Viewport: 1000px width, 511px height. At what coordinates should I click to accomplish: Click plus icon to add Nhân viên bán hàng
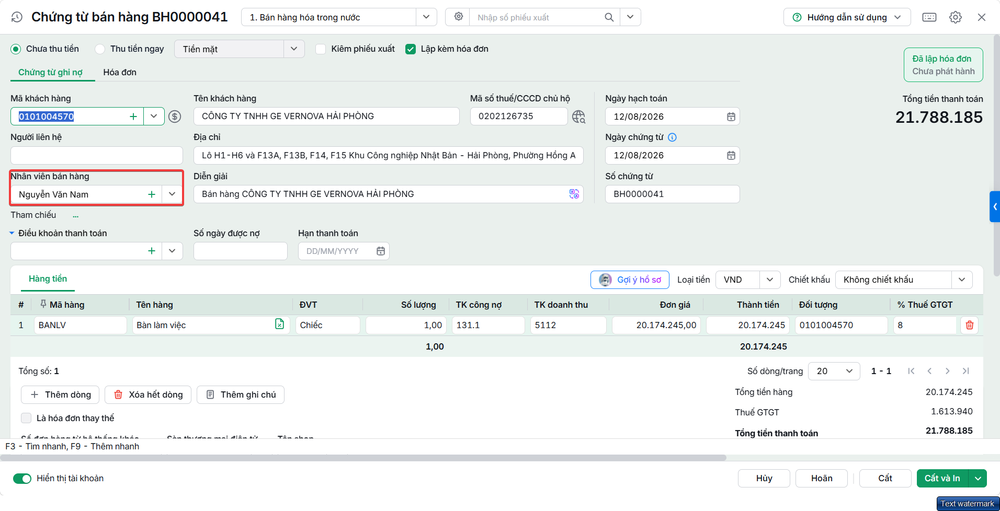152,194
